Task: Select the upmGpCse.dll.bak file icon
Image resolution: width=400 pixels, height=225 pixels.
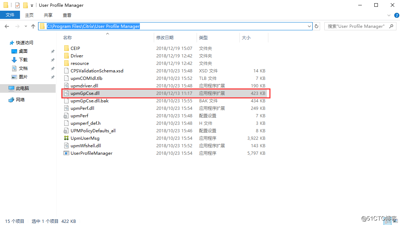Action: (66, 101)
